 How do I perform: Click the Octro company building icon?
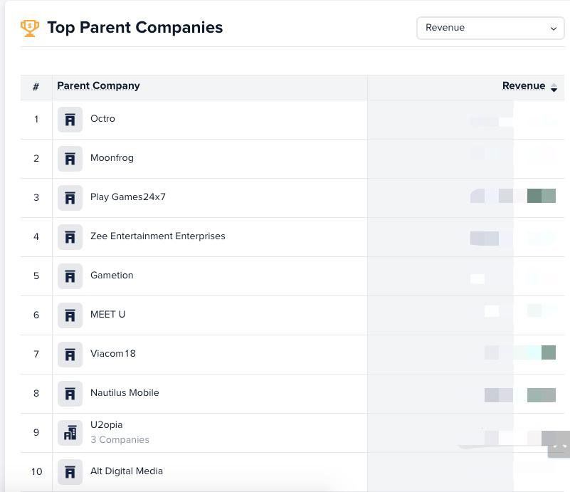point(70,120)
